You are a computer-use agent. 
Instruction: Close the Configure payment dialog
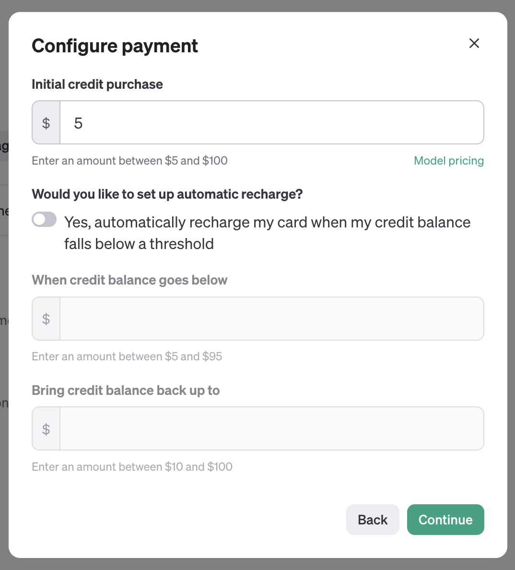click(474, 43)
